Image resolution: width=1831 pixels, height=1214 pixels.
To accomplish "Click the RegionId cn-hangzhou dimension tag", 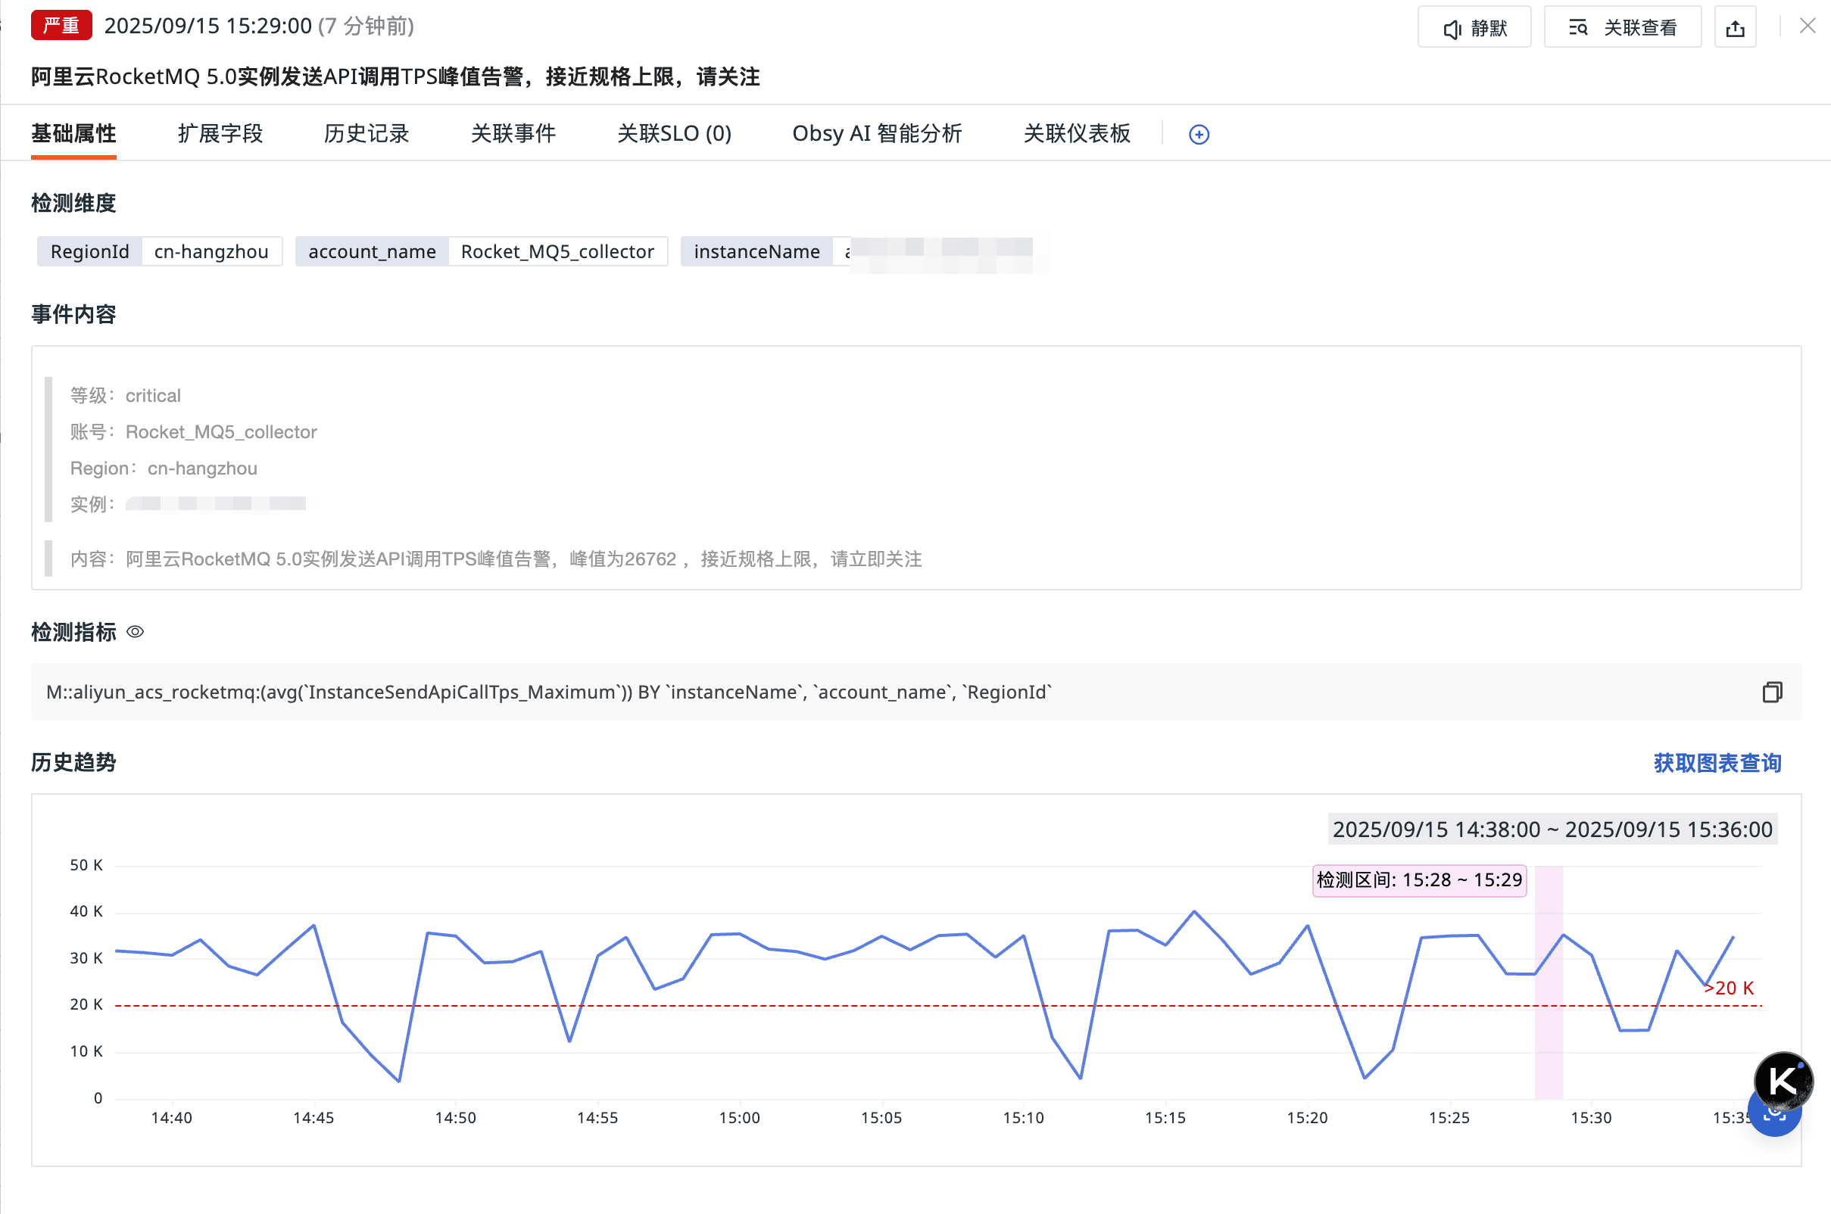I will [x=160, y=251].
